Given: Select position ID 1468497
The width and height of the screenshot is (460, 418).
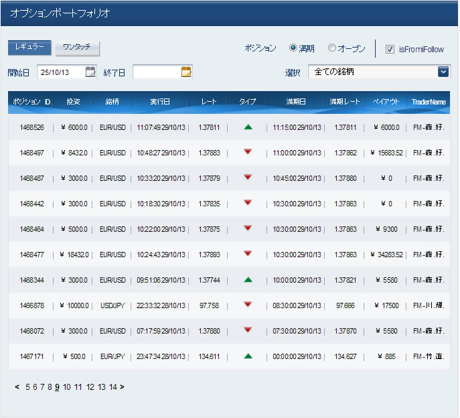Looking at the screenshot, I should click(31, 153).
